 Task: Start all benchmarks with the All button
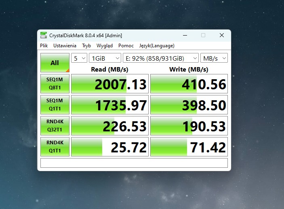coord(55,63)
